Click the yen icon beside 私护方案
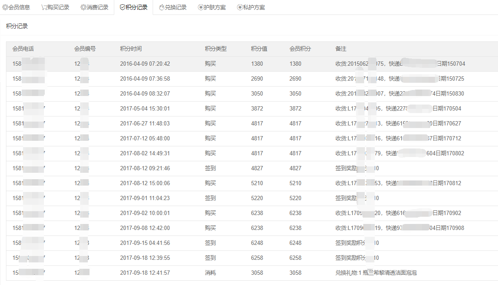The width and height of the screenshot is (498, 285). (x=240, y=7)
